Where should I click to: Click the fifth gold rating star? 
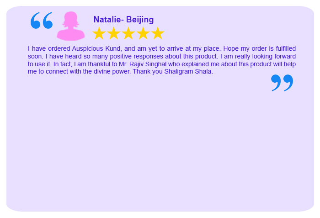[x=158, y=33]
